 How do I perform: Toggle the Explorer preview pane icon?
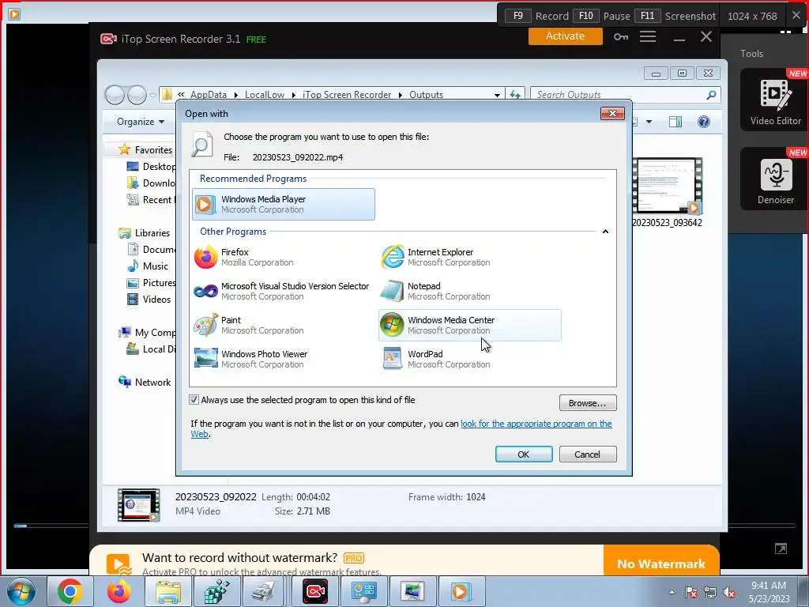[x=675, y=122]
